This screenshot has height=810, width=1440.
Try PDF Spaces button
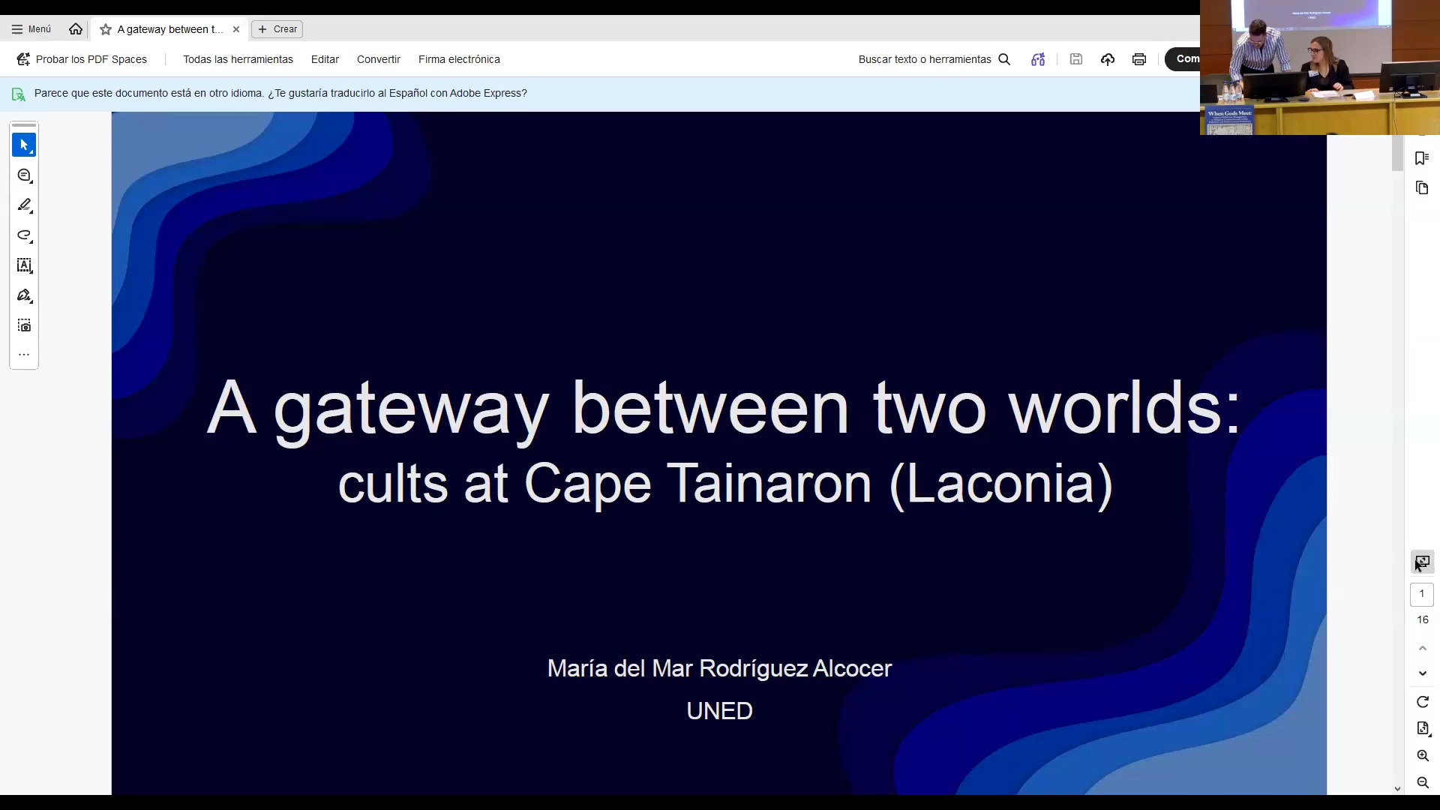tap(82, 59)
